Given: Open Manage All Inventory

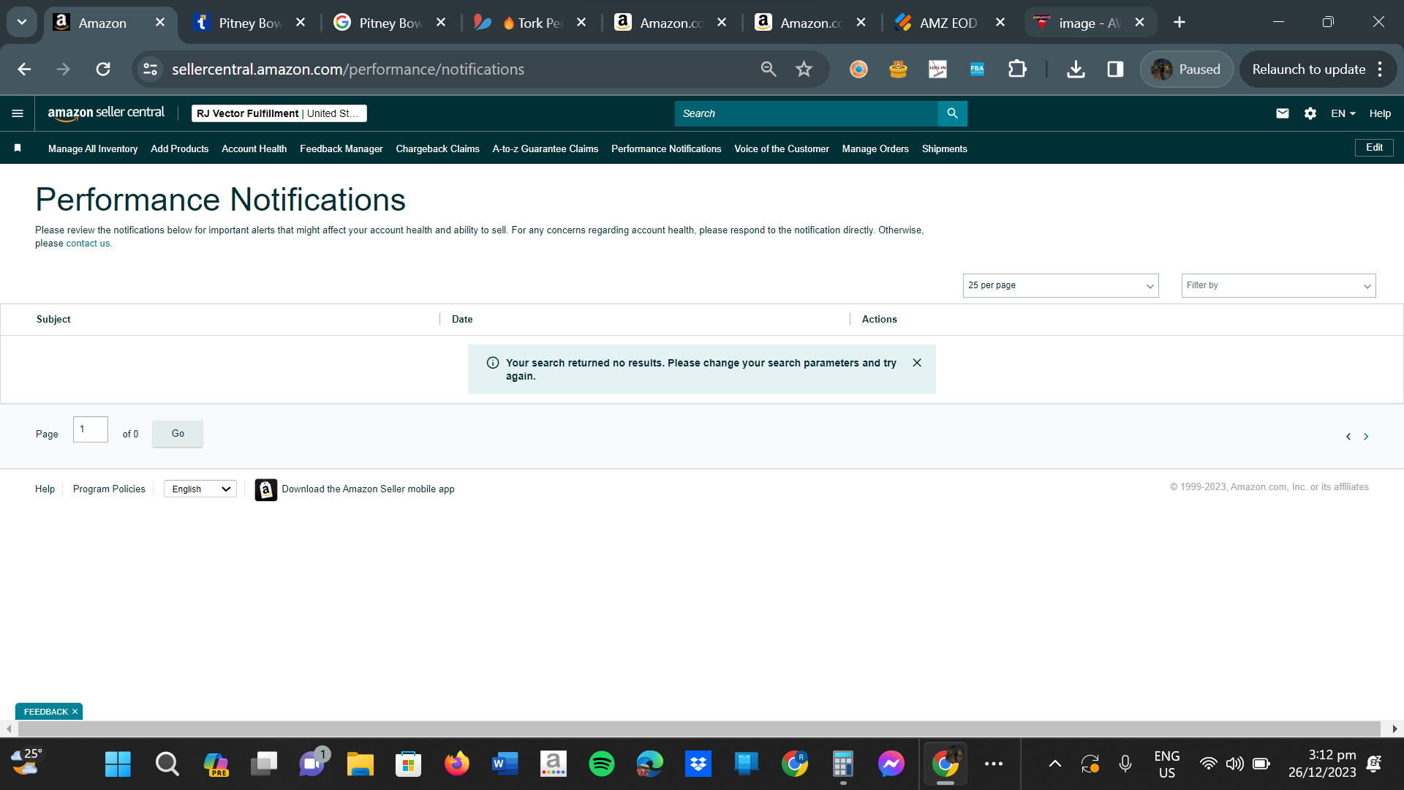Looking at the screenshot, I should (93, 148).
